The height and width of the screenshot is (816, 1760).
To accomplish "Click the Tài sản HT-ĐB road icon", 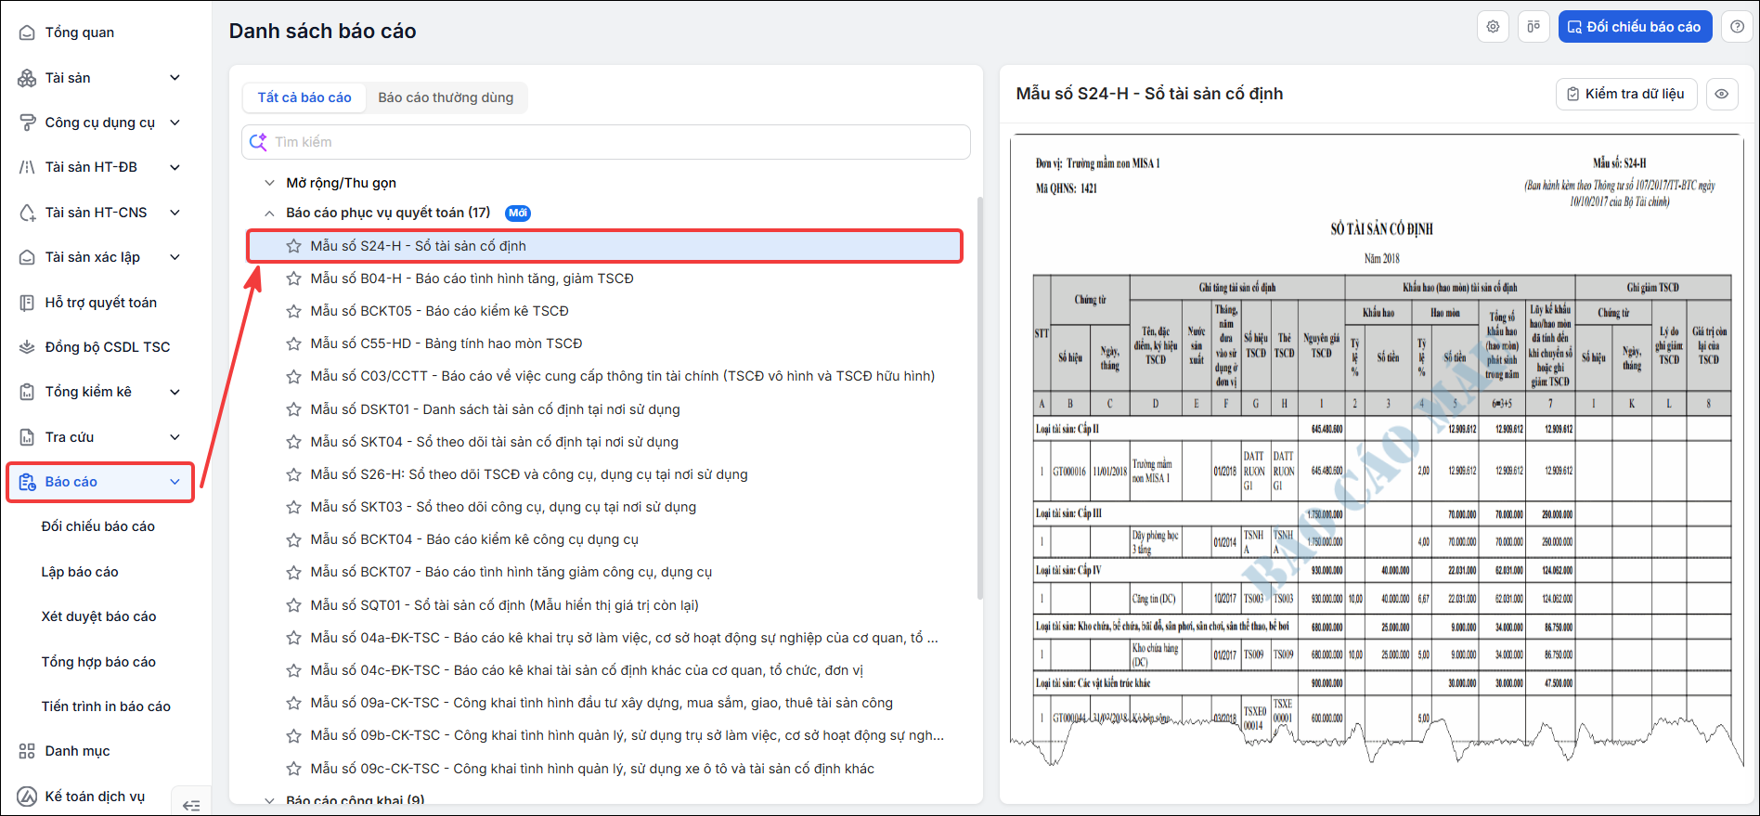I will pyautogui.click(x=27, y=167).
